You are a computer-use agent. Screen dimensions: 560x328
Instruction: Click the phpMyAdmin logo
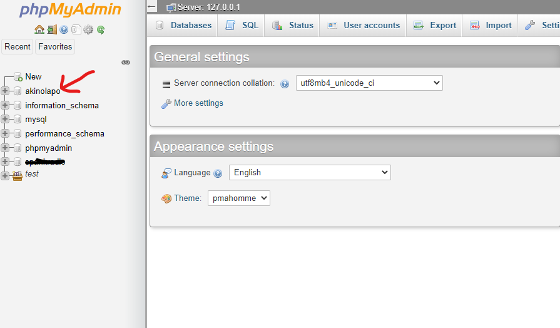point(70,9)
